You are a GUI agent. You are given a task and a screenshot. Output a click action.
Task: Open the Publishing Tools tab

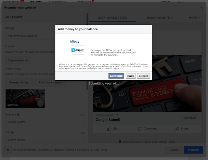(x=57, y=2)
